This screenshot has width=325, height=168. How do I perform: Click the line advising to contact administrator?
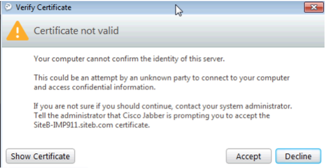click(162, 106)
